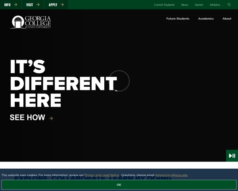Toggle the video play/pause button
The width and height of the screenshot is (238, 191).
point(232,156)
